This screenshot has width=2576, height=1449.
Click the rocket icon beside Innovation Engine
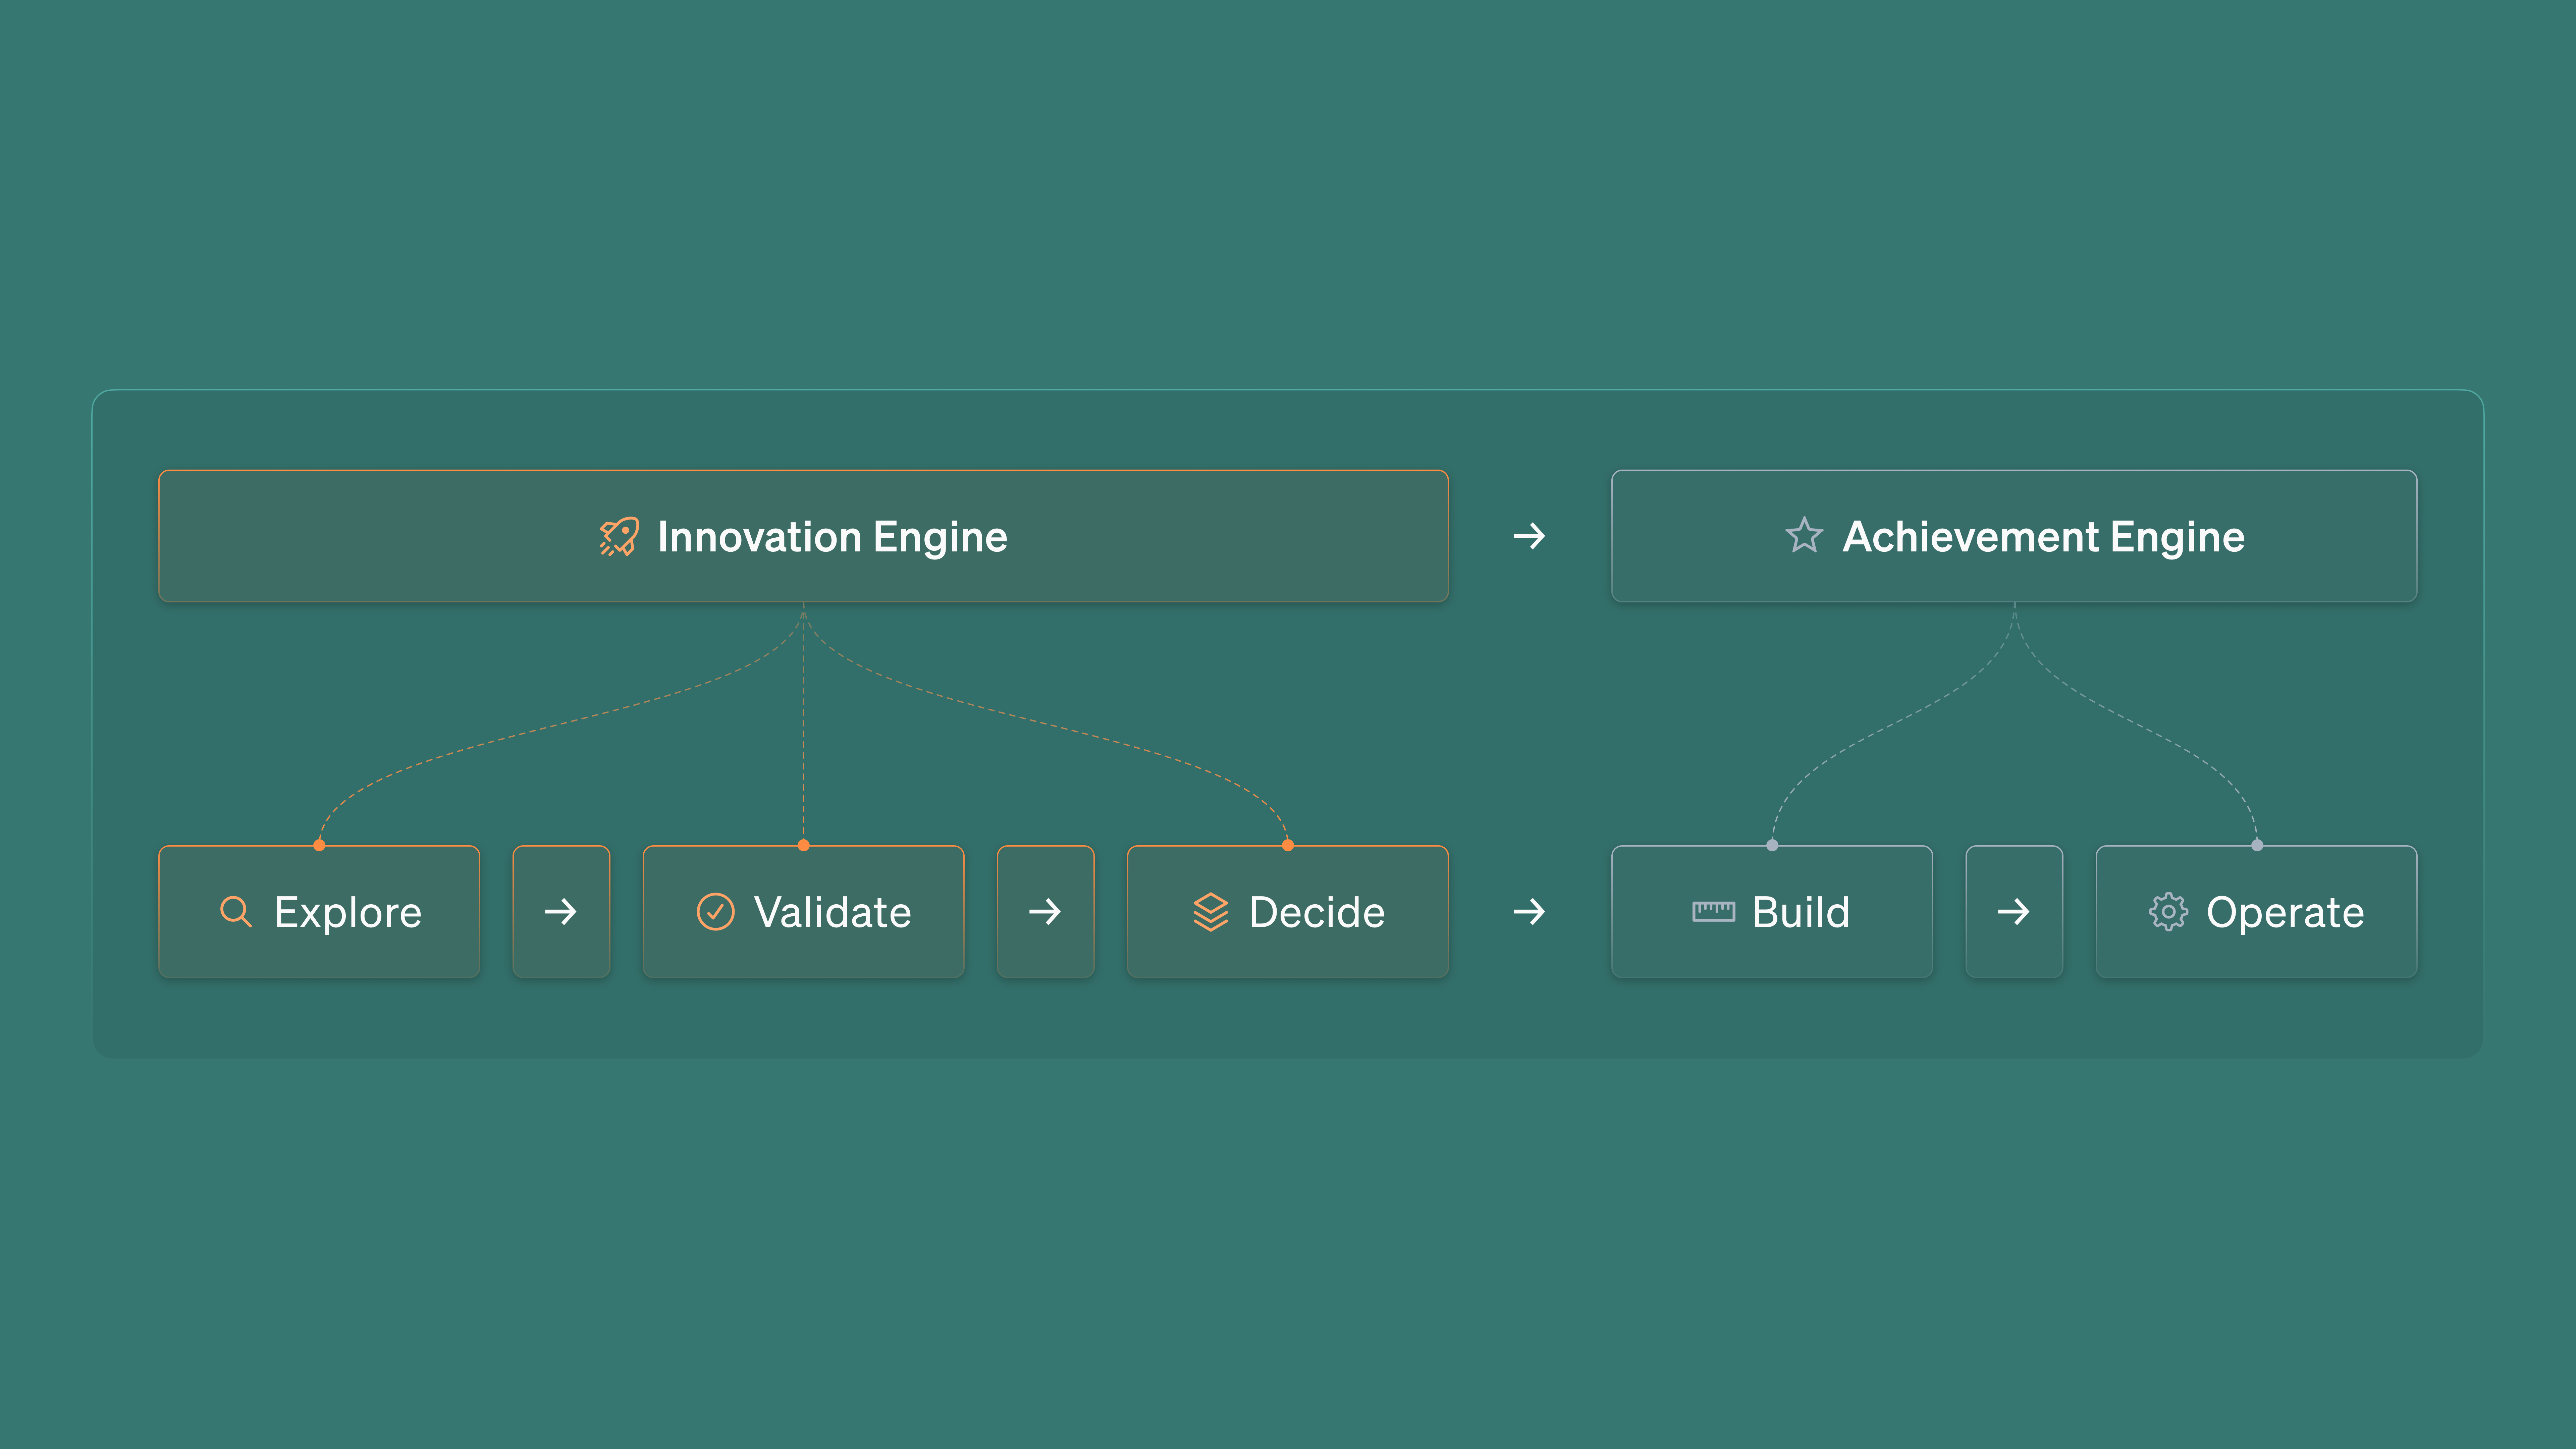[619, 536]
